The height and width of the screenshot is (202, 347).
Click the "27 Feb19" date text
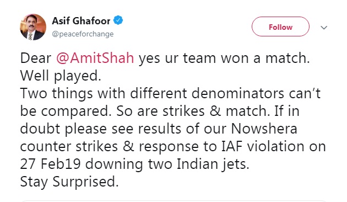(50, 164)
